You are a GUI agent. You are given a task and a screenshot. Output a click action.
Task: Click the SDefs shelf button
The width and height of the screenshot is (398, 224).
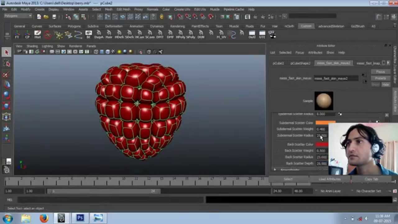[x=129, y=35]
